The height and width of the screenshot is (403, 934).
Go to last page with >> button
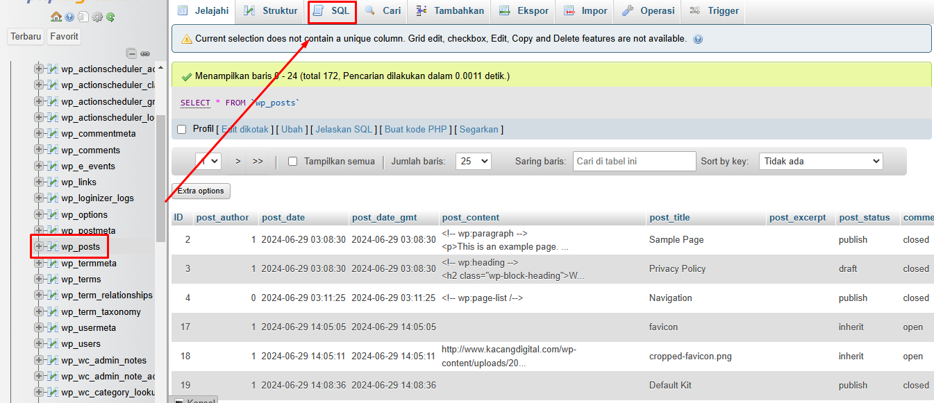pos(258,161)
